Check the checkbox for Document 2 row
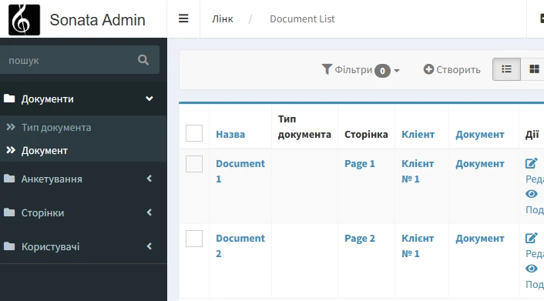The image size is (544, 301). click(x=194, y=239)
